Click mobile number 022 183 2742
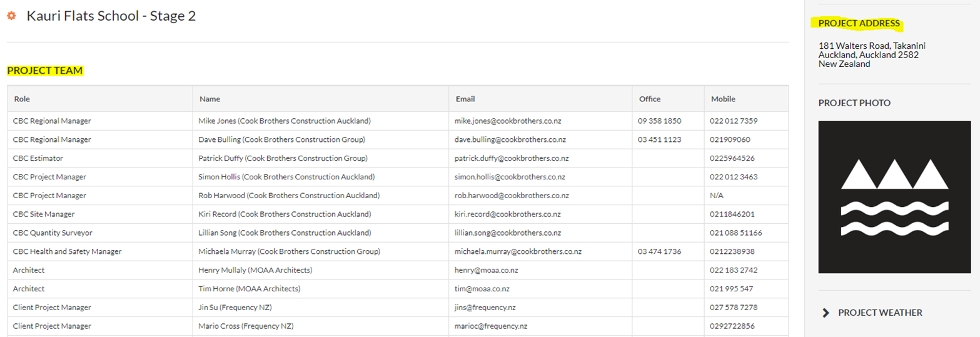The image size is (980, 337). 734,271
